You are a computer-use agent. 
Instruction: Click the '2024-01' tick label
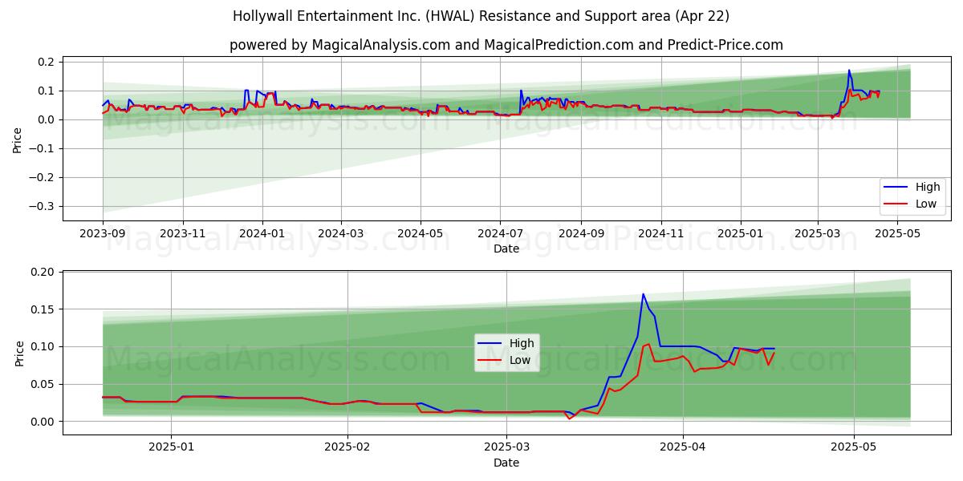(262, 232)
